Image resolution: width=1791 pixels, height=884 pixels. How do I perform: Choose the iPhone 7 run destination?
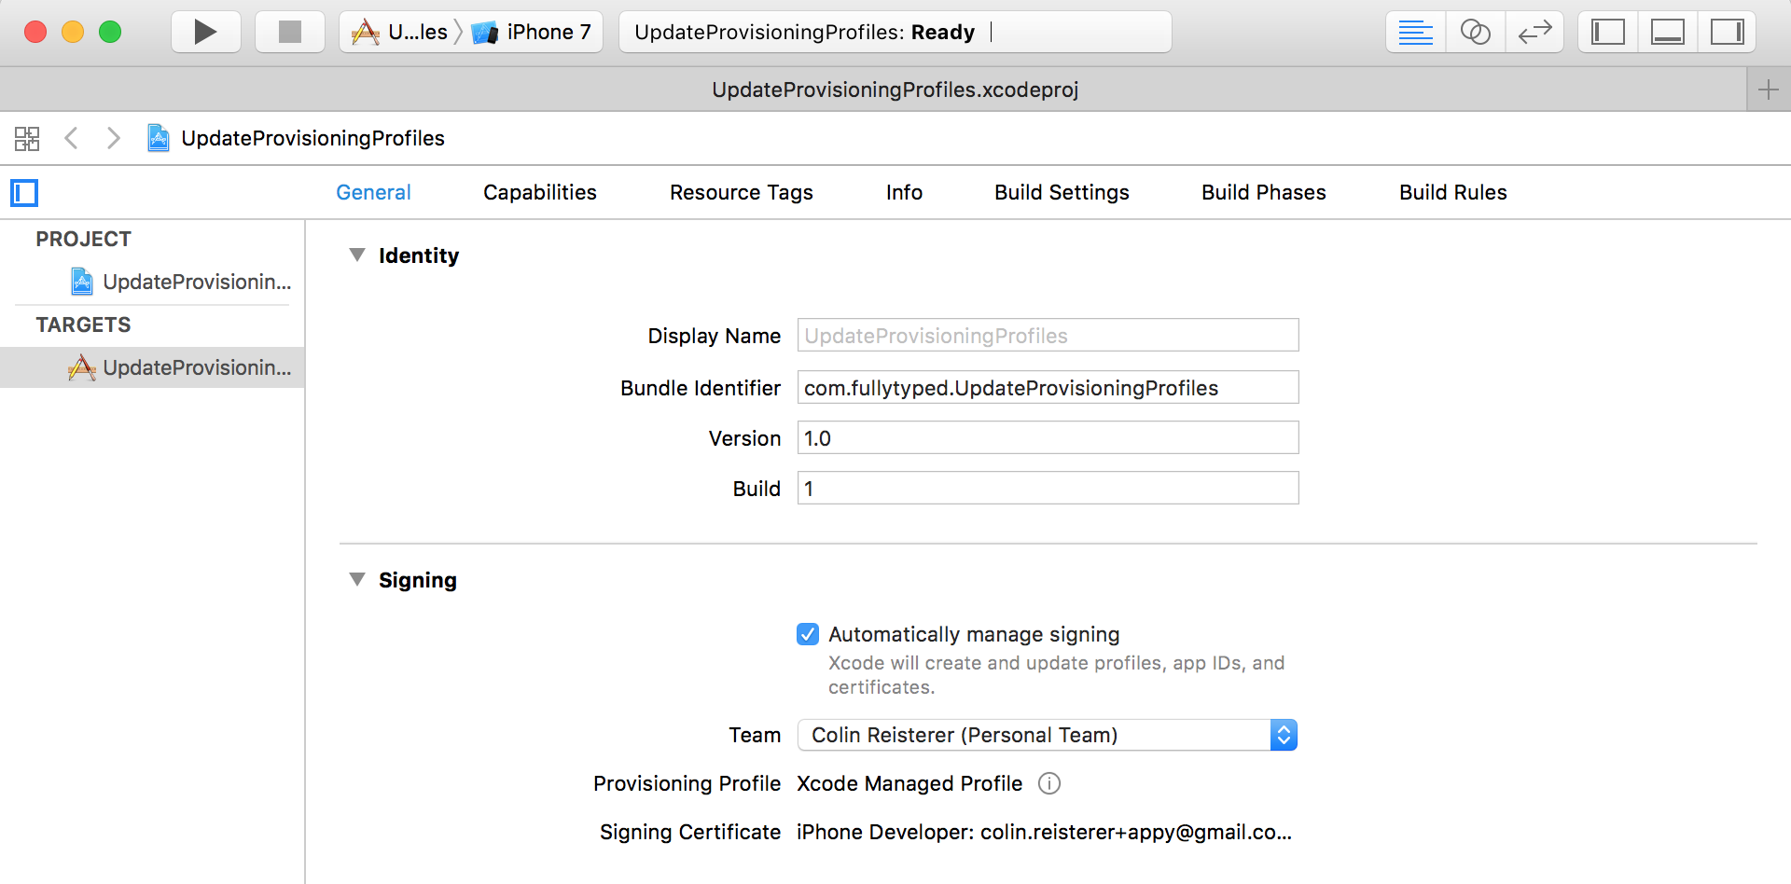(x=533, y=32)
